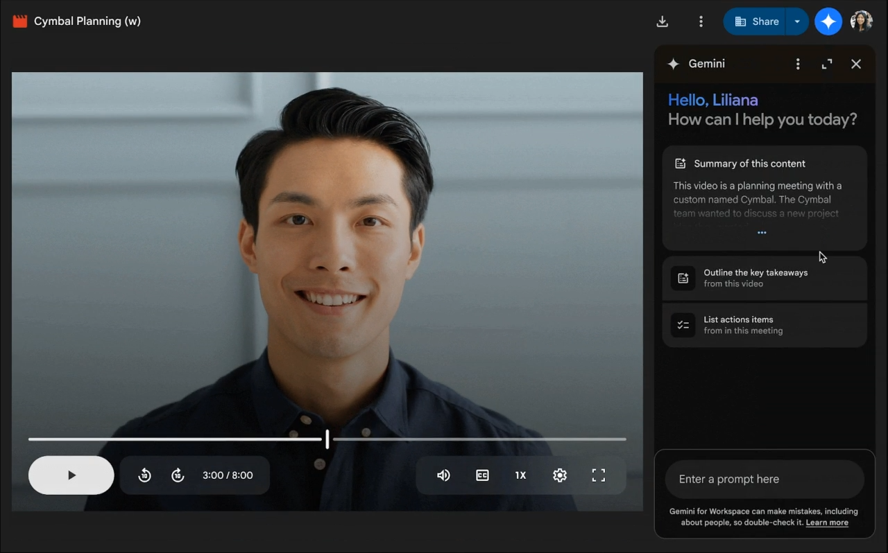The width and height of the screenshot is (888, 553).
Task: Toggle closed captions on
Action: 482,475
